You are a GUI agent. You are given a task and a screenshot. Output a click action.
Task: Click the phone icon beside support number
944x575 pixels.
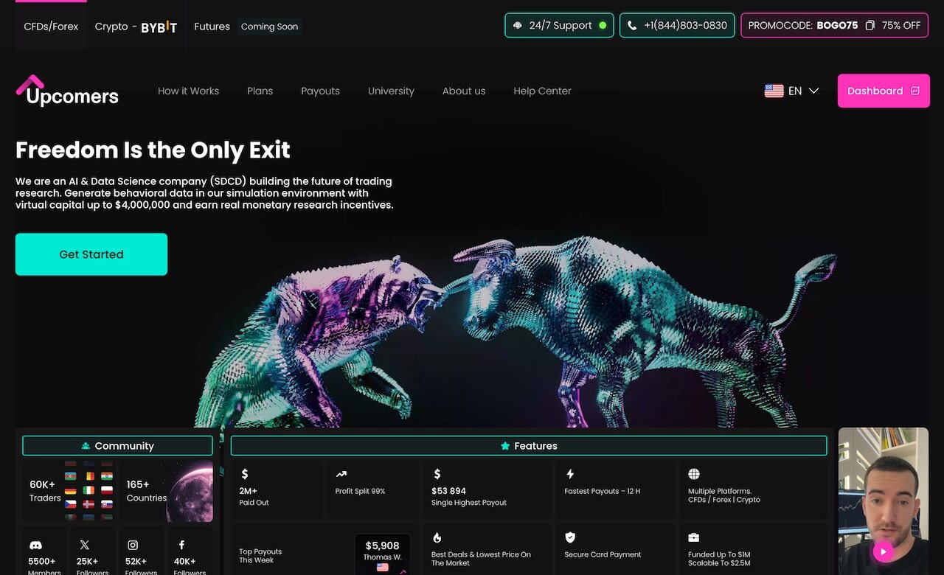632,25
